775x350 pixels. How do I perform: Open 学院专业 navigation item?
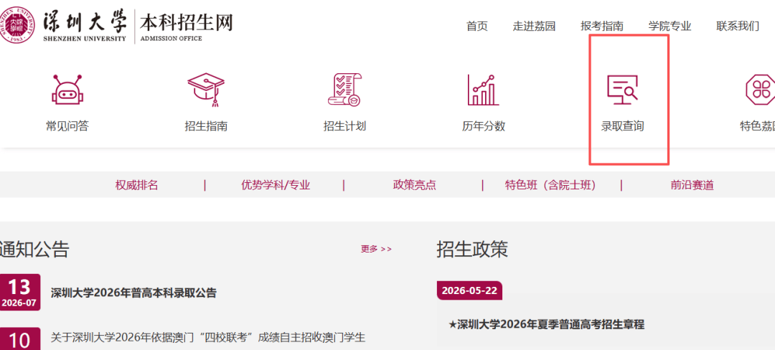pyautogui.click(x=670, y=26)
